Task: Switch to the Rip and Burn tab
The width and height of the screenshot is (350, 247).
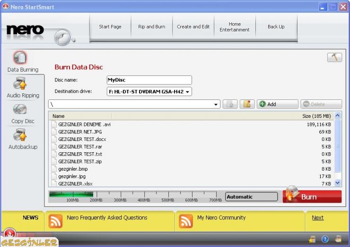Action: point(151,27)
